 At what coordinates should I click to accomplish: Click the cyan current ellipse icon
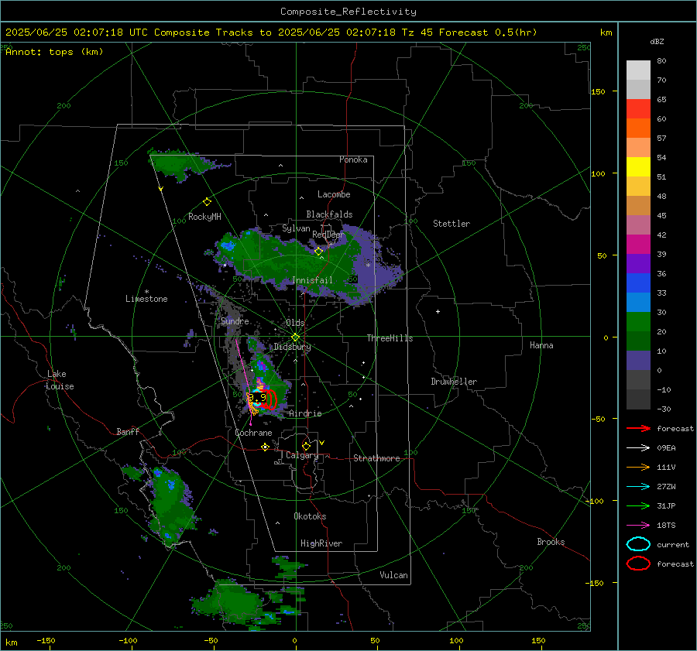point(638,544)
